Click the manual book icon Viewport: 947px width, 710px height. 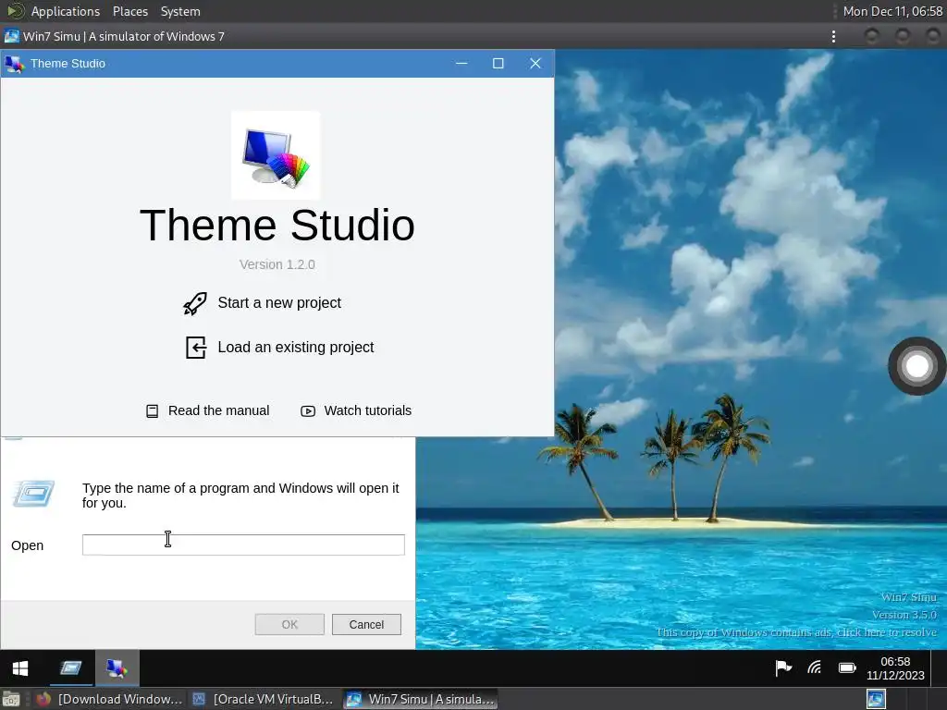click(153, 411)
